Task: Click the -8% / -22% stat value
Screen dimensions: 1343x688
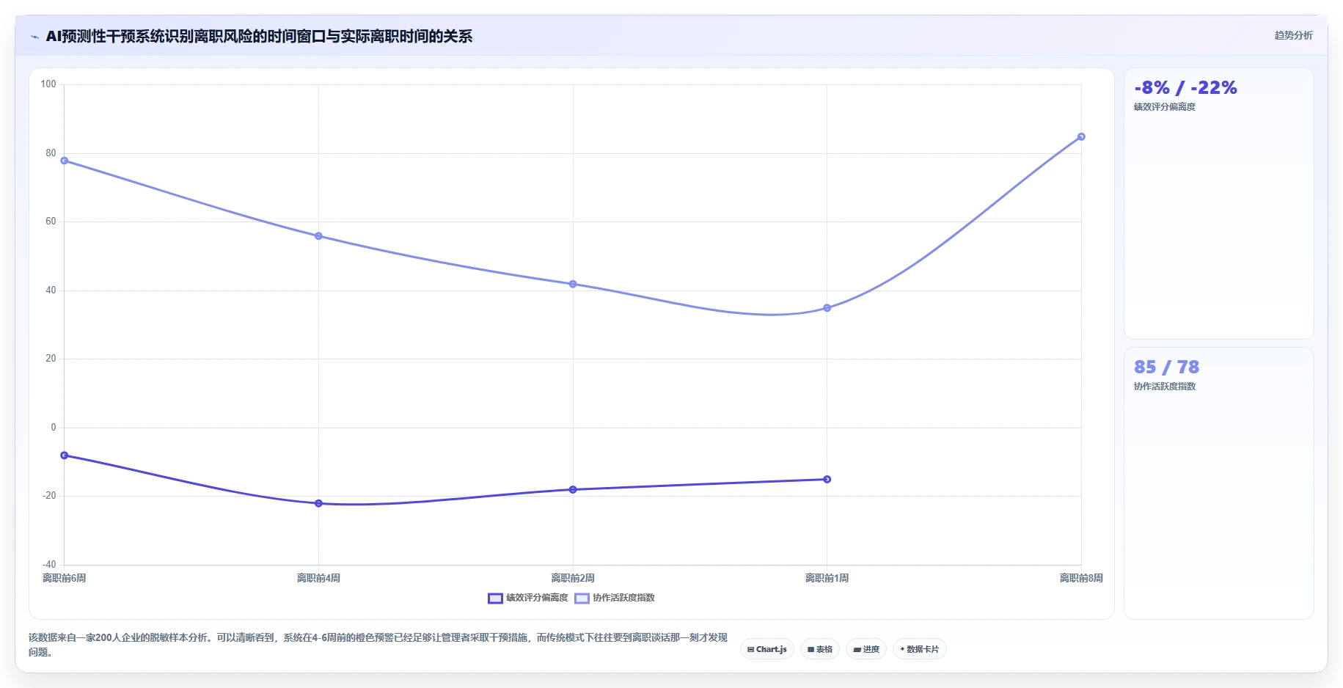Action: click(x=1185, y=88)
